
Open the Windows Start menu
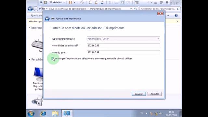[31, 113]
